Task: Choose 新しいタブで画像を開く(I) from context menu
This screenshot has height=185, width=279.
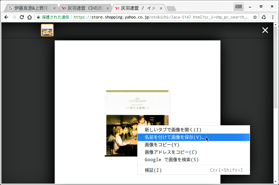Action: (x=194, y=130)
